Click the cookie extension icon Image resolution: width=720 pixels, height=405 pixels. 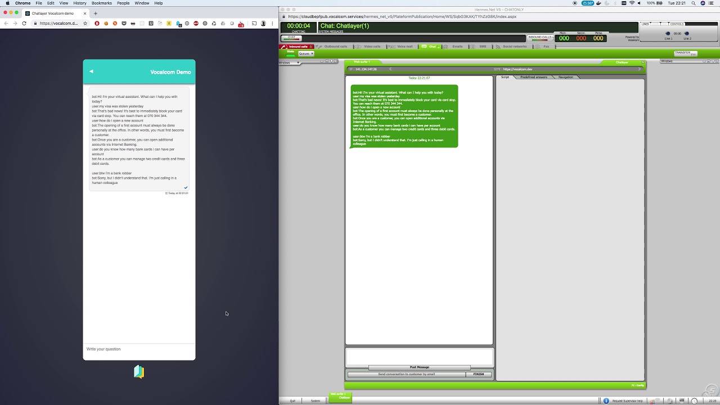(x=106, y=24)
